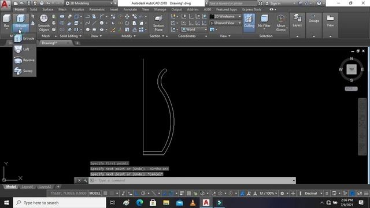
Task: Click the keyword search field
Action: coord(232,3)
